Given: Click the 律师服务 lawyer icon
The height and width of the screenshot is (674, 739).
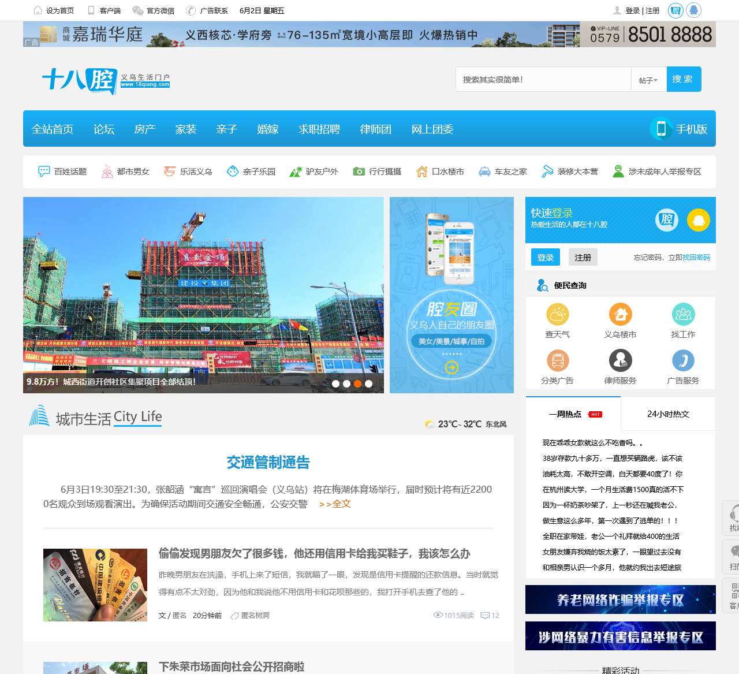Looking at the screenshot, I should coord(621,360).
